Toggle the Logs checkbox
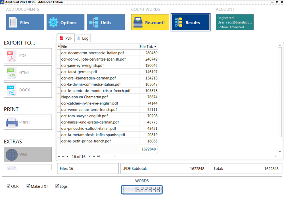The width and height of the screenshot is (284, 198). click(57, 186)
